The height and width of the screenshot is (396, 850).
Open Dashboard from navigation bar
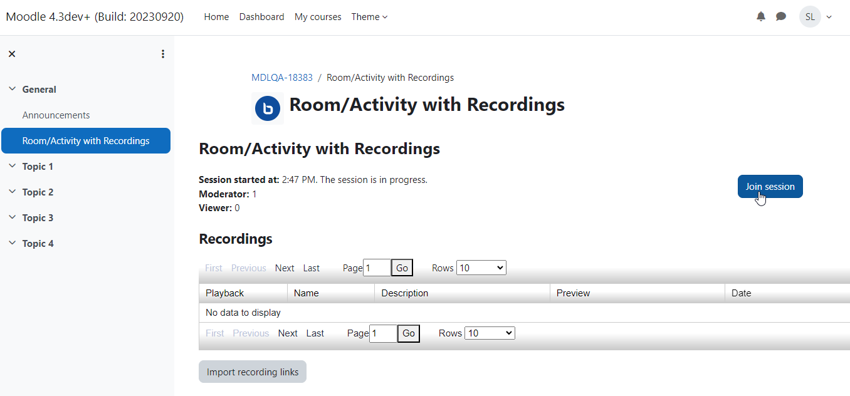(x=261, y=17)
